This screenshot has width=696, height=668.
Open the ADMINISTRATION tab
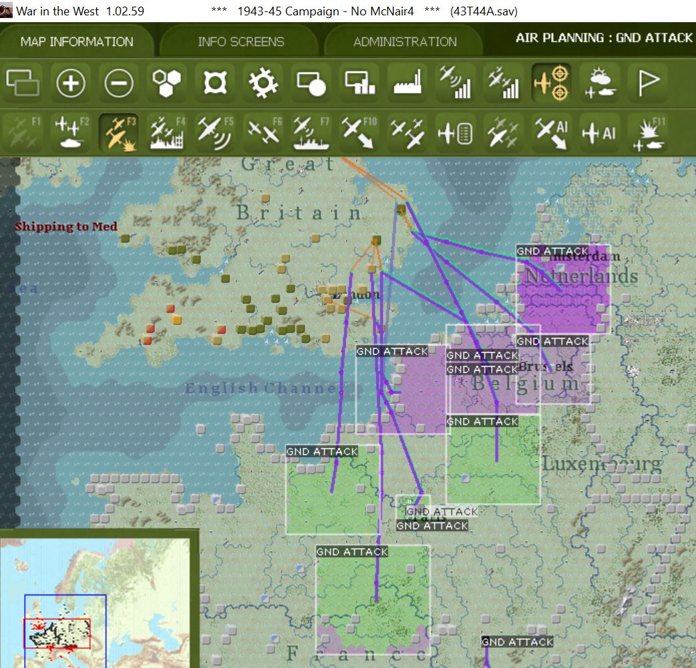pyautogui.click(x=405, y=41)
